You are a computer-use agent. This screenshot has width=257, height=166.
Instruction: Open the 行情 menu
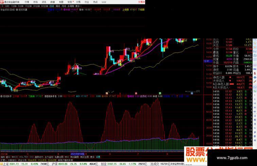click(x=27, y=2)
